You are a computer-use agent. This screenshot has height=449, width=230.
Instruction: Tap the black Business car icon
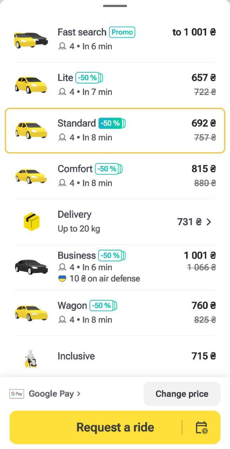[31, 267]
